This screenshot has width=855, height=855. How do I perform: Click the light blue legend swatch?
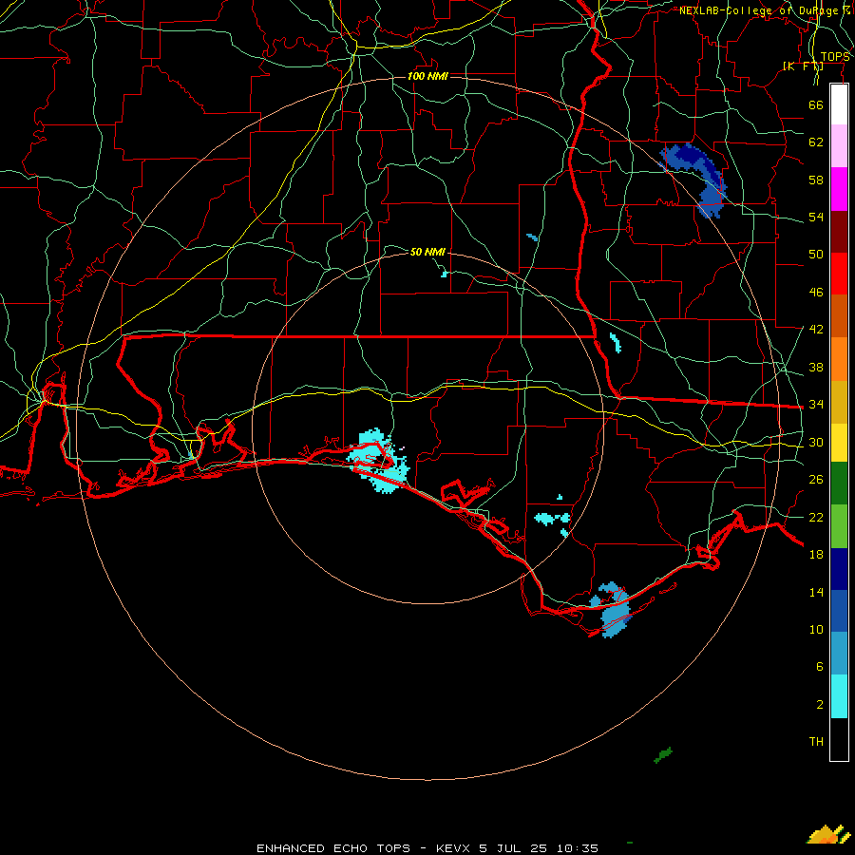[x=839, y=654]
